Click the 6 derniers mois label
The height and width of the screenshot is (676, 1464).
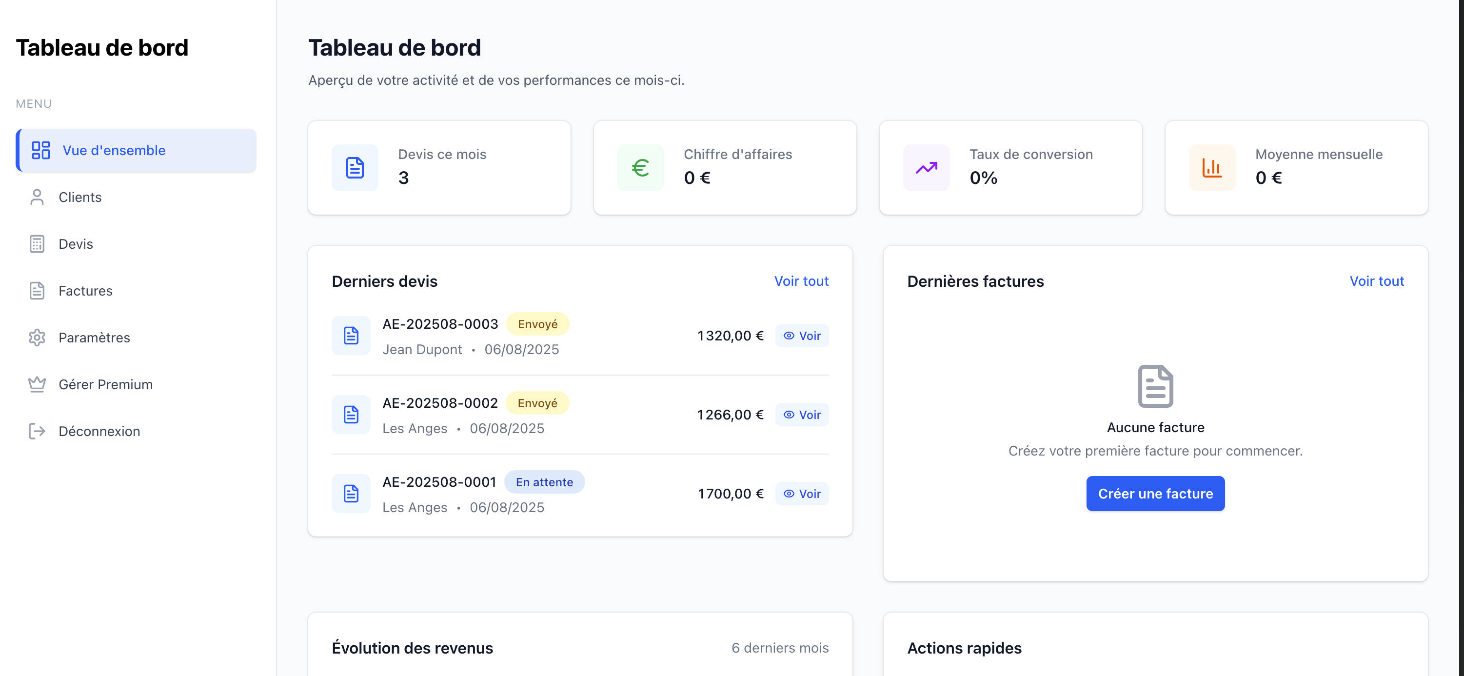[x=780, y=648]
